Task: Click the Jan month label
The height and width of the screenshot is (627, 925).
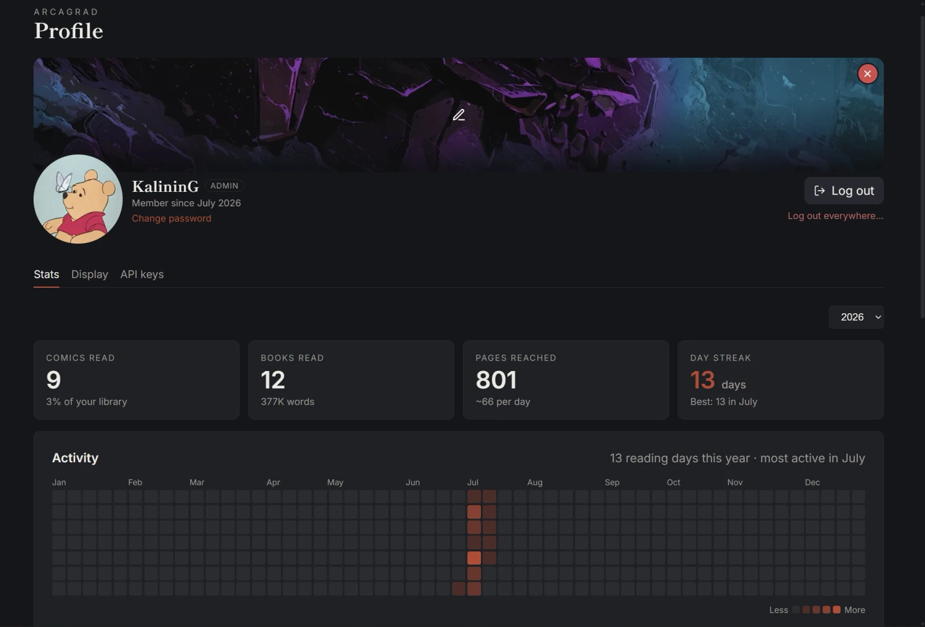Action: point(59,482)
